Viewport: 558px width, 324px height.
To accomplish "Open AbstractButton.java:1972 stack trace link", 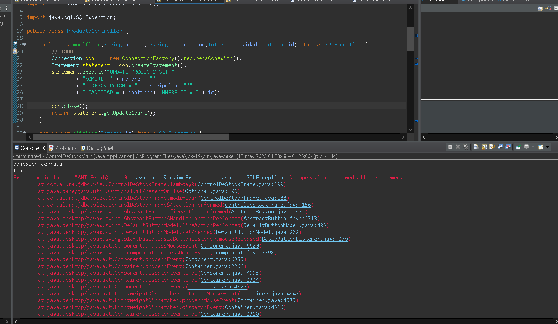I will [x=268, y=212].
